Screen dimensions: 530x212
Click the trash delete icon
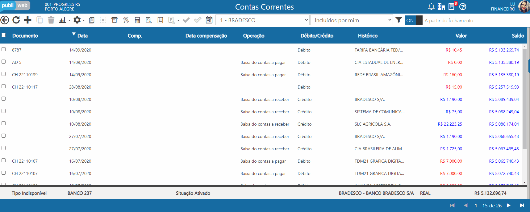(x=51, y=20)
